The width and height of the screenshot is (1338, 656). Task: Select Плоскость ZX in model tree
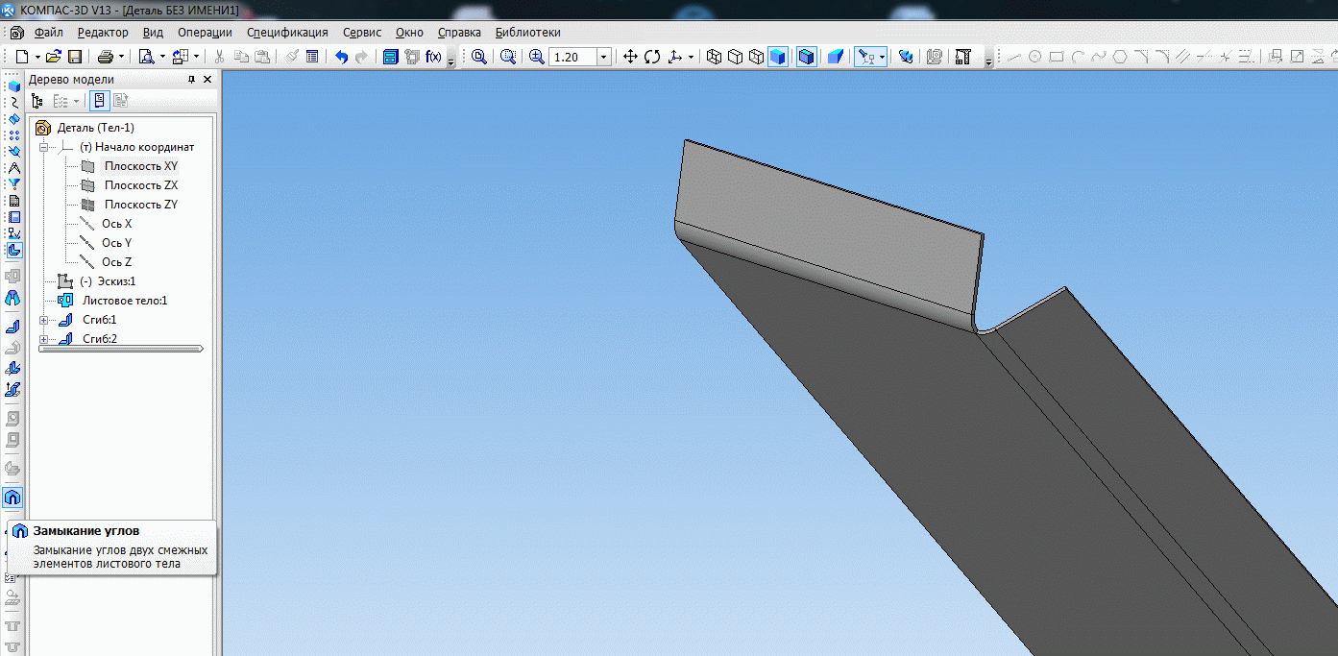pos(141,185)
